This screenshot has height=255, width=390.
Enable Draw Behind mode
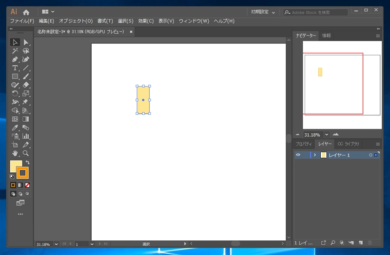tap(20, 194)
